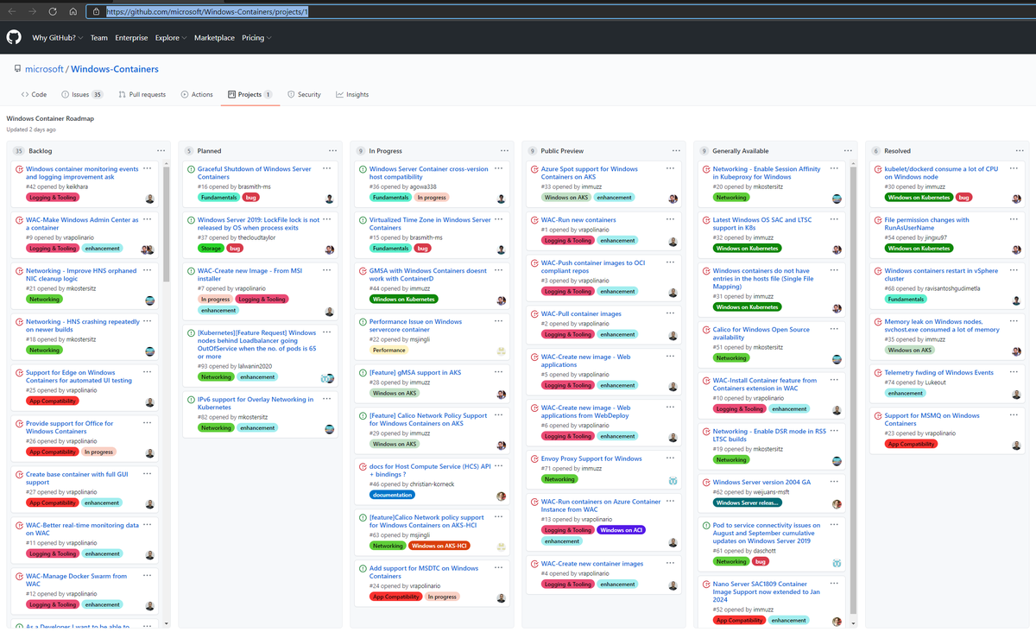
Task: Open Generally Available column options menu
Action: pos(848,150)
